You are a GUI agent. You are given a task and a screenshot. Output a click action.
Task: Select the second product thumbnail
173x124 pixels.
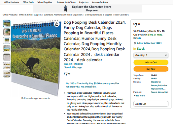tap(7, 32)
